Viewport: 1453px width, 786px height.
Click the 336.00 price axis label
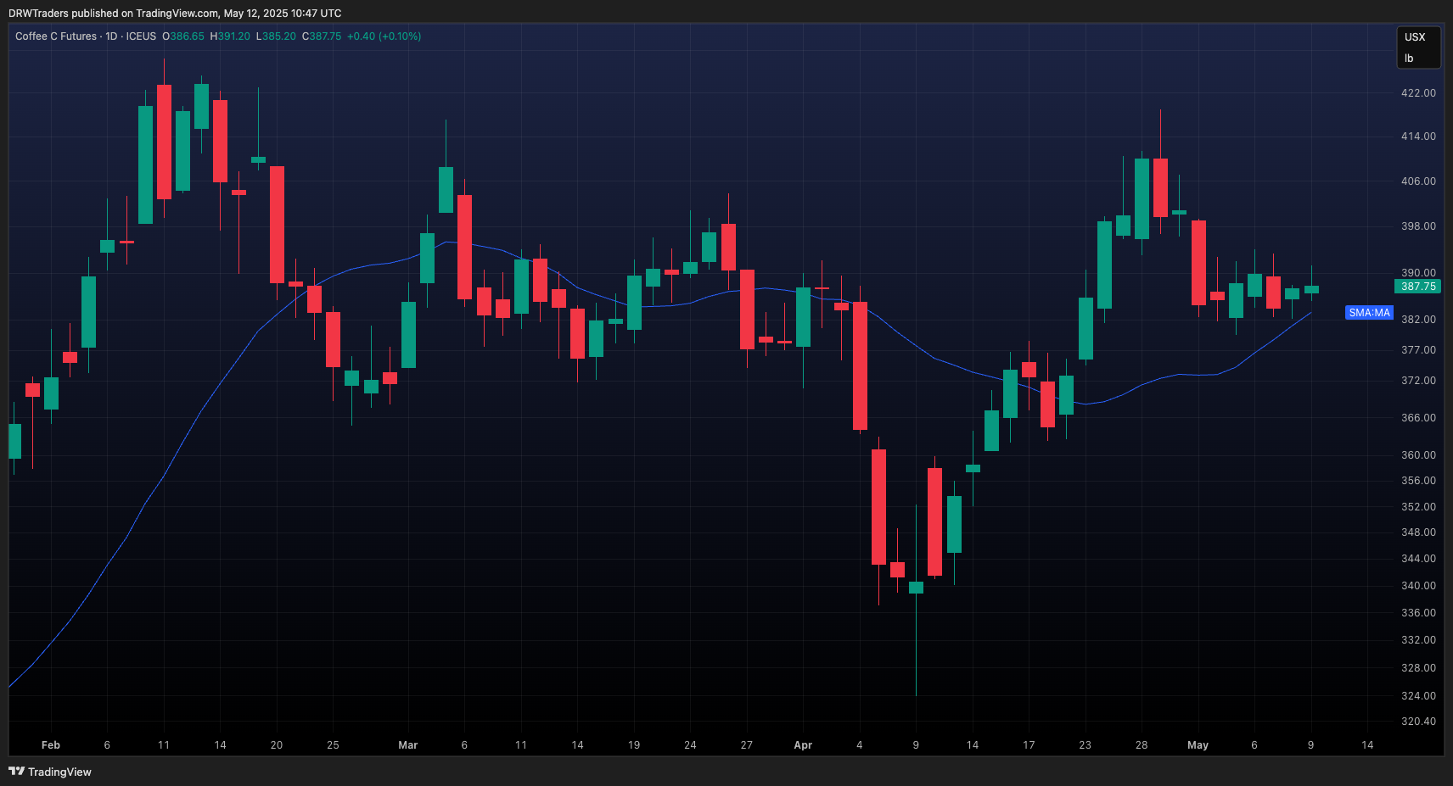[x=1418, y=613]
